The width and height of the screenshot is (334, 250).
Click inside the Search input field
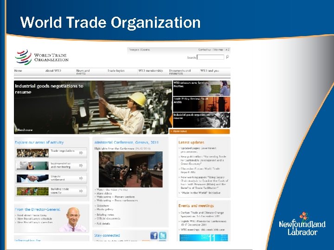click(x=211, y=57)
